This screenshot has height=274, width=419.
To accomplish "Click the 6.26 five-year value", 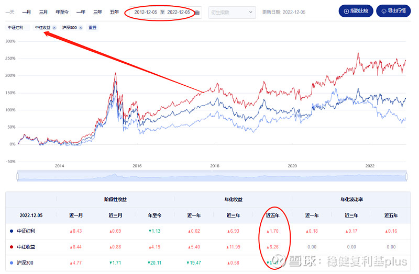I will [272, 247].
